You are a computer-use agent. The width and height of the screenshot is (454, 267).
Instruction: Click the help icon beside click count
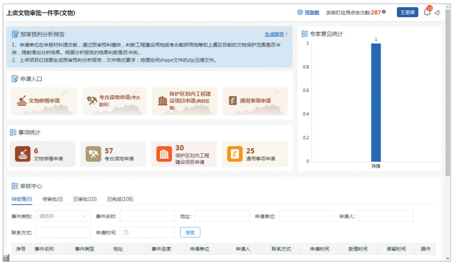coord(384,12)
